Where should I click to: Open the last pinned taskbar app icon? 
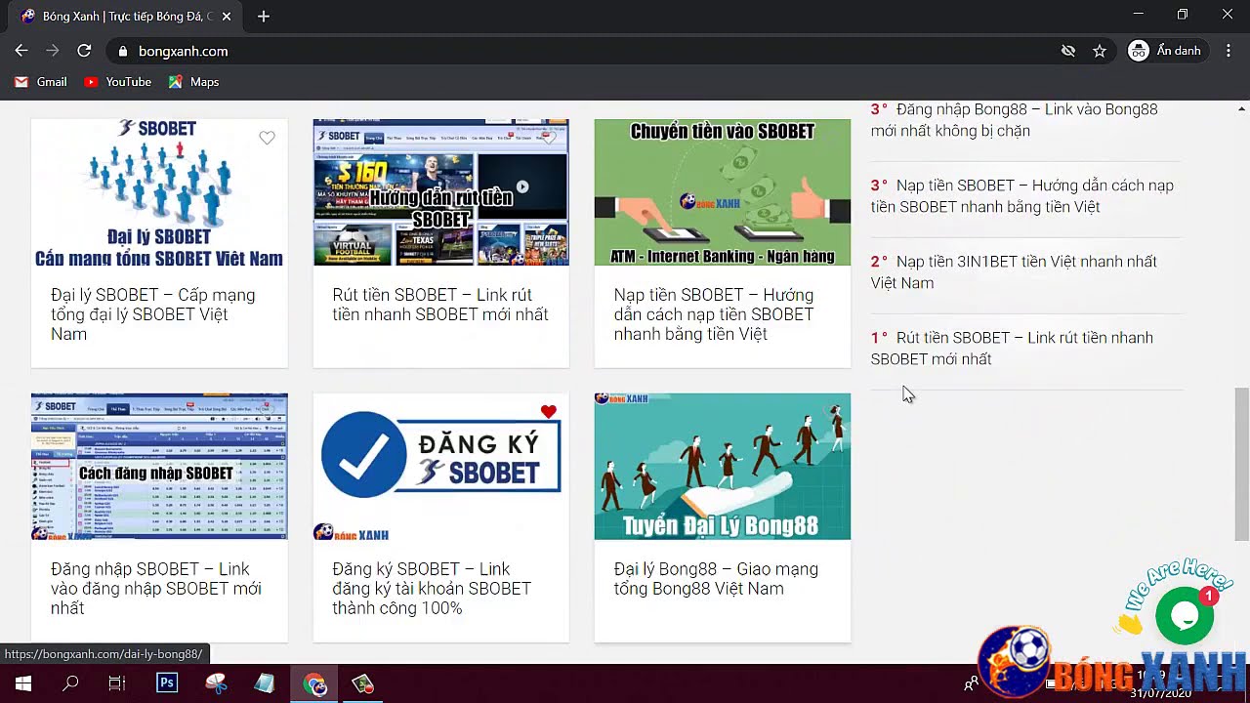[363, 683]
